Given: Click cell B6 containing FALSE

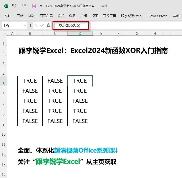Looking at the screenshot, I should (x=30, y=91).
